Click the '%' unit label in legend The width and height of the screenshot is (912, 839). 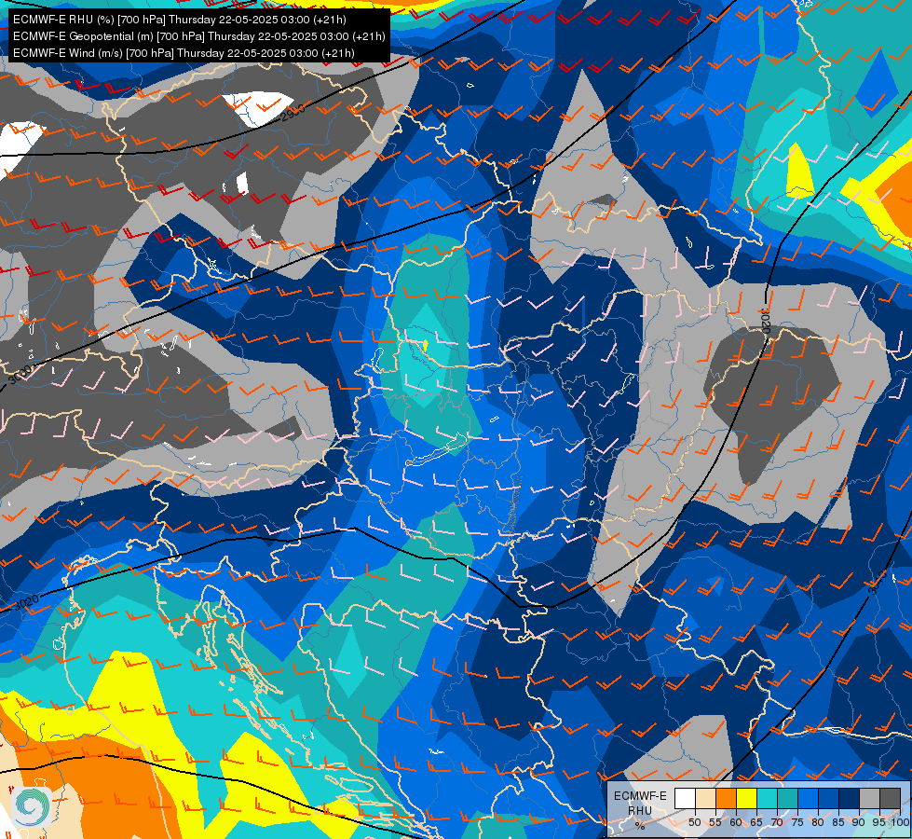coord(640,826)
